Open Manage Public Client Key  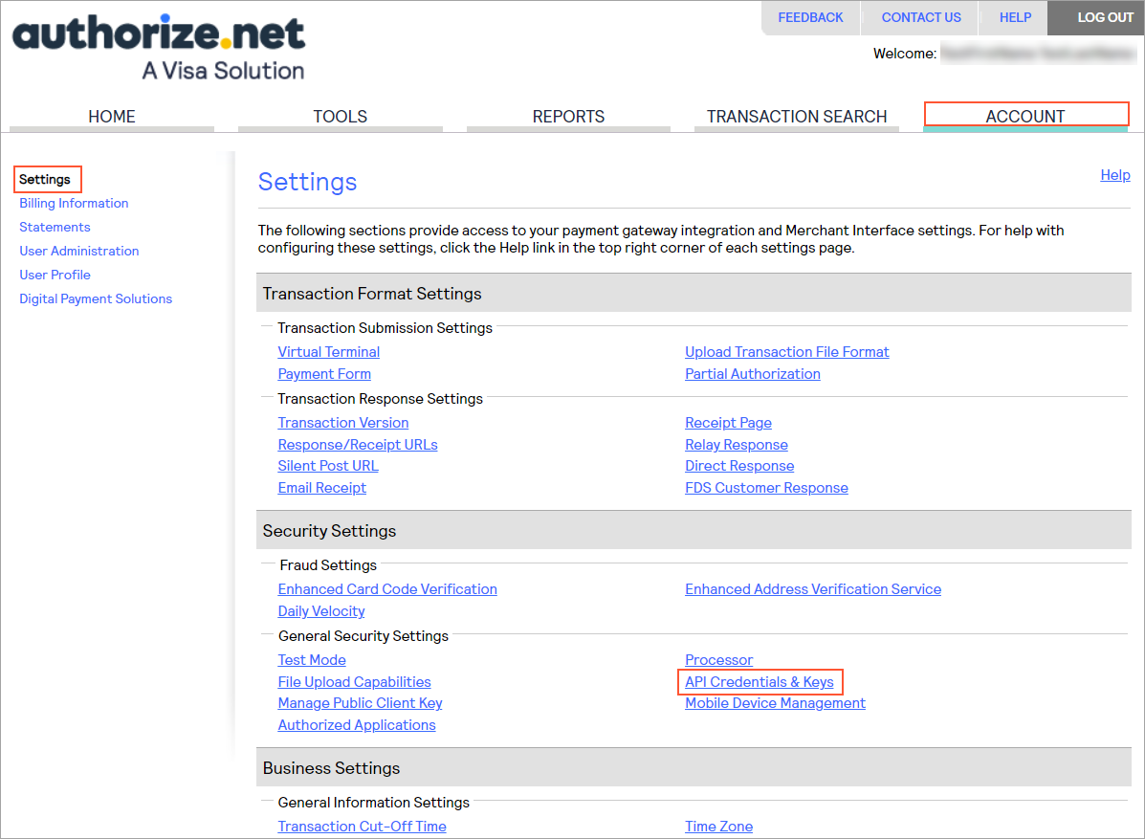(x=360, y=703)
